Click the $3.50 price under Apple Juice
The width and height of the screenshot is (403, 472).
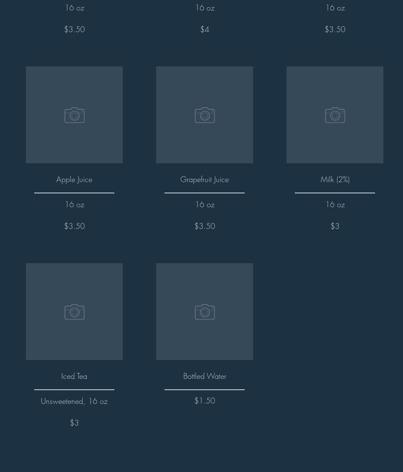74,226
